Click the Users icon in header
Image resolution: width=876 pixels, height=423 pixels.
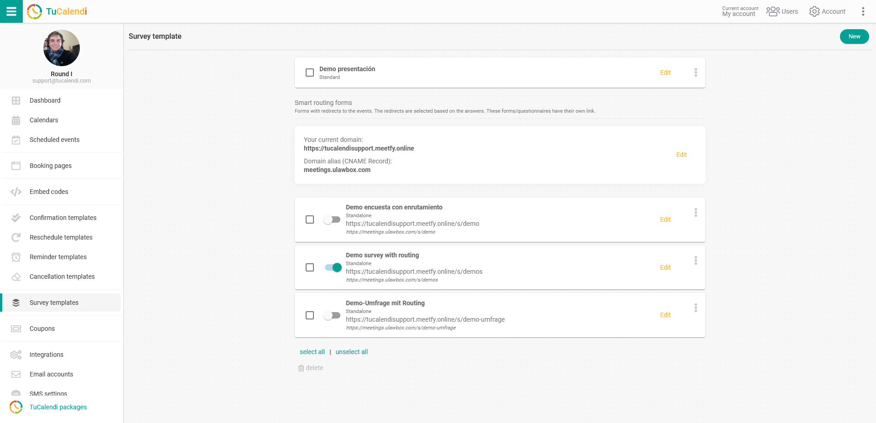(772, 11)
